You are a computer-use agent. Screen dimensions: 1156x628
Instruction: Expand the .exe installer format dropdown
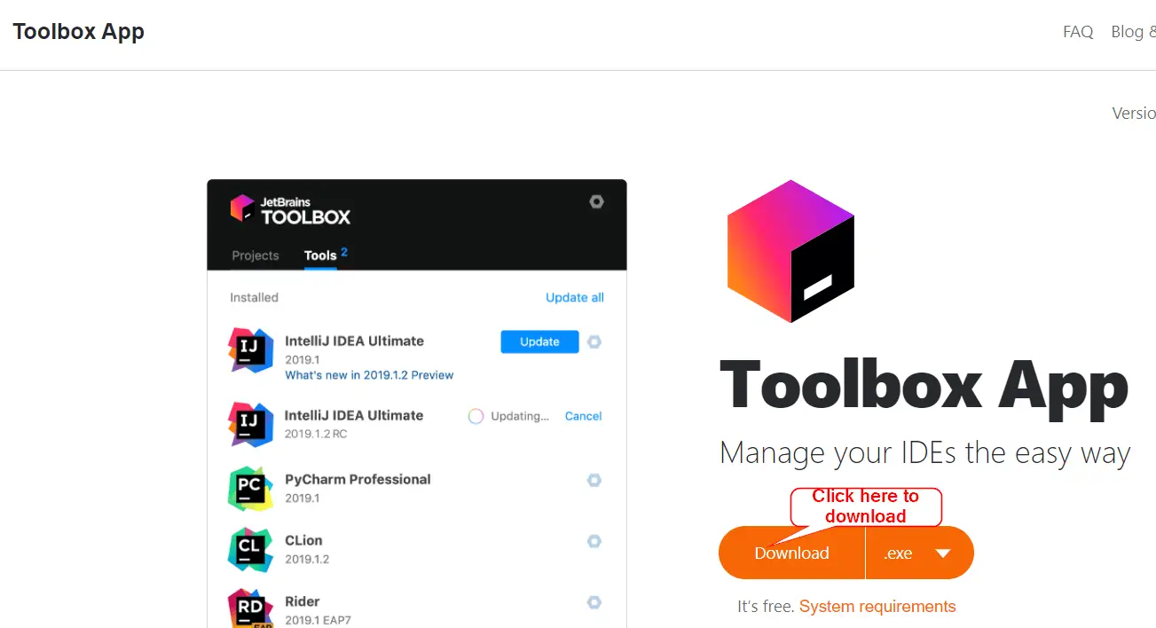tap(919, 553)
